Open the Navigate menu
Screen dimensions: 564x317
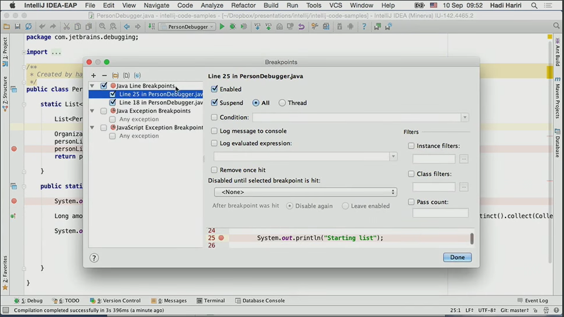(x=156, y=5)
